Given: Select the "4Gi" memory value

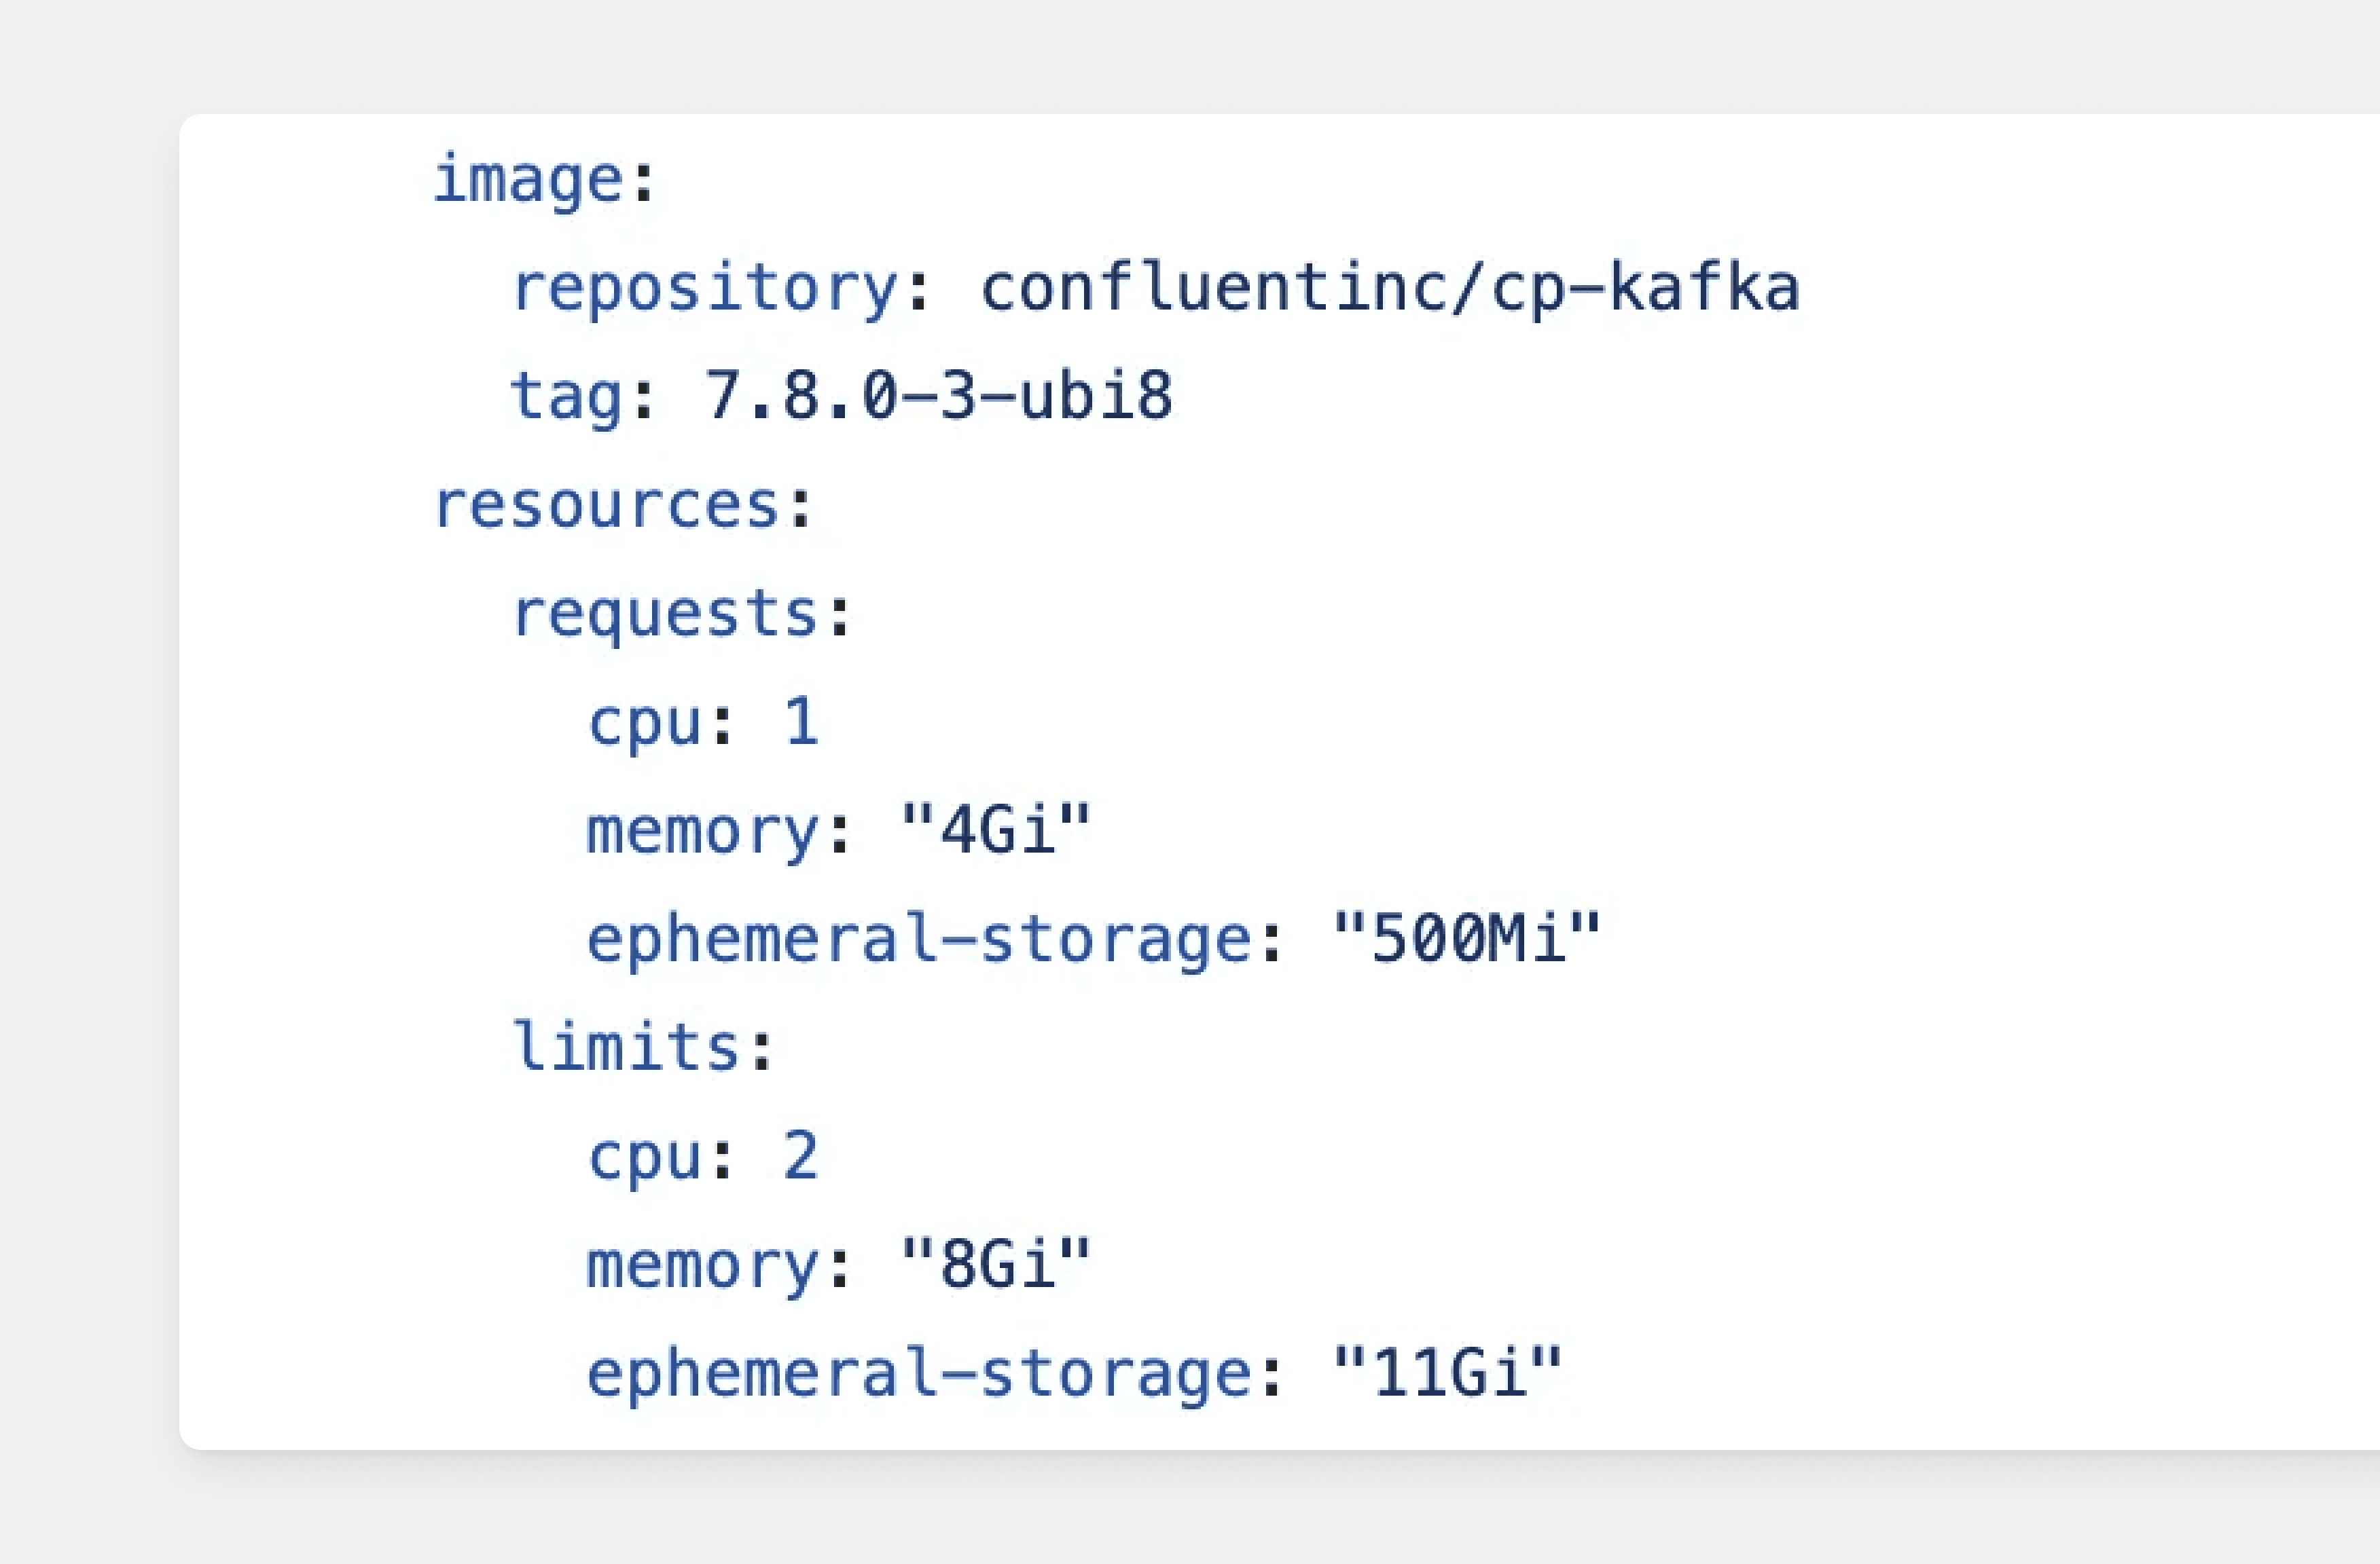Looking at the screenshot, I should click(x=995, y=830).
